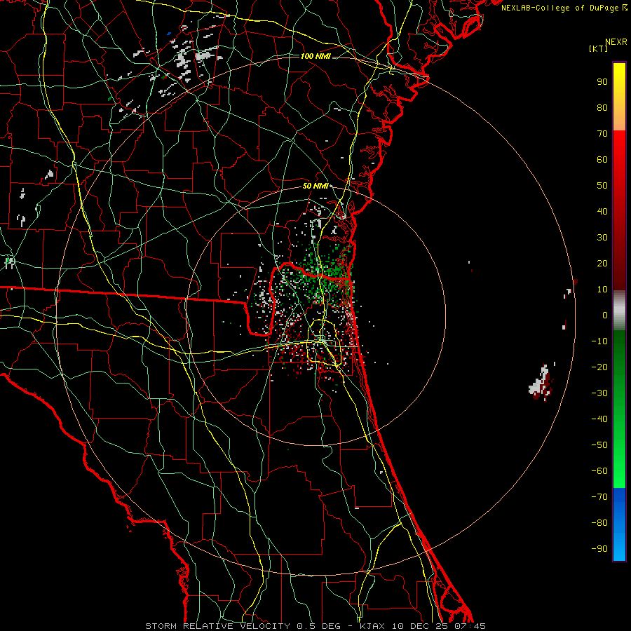This screenshot has width=631, height=631.
Task: Click the 40 value on the velocity scale
Action: click(602, 211)
